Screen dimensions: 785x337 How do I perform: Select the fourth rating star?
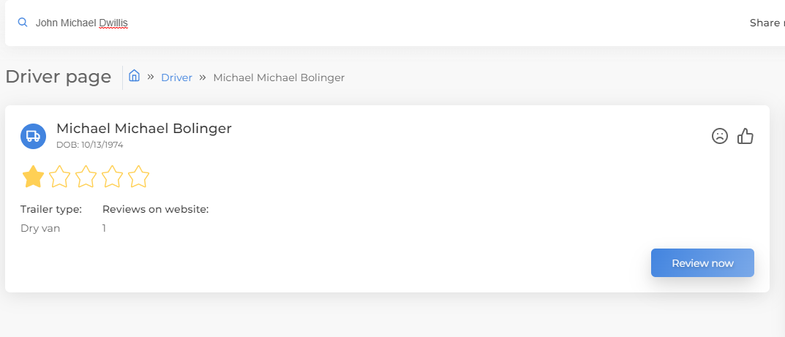112,176
